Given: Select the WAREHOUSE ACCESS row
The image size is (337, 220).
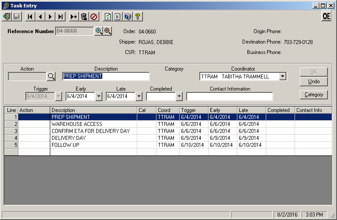Looking at the screenshot, I should coord(168,124).
